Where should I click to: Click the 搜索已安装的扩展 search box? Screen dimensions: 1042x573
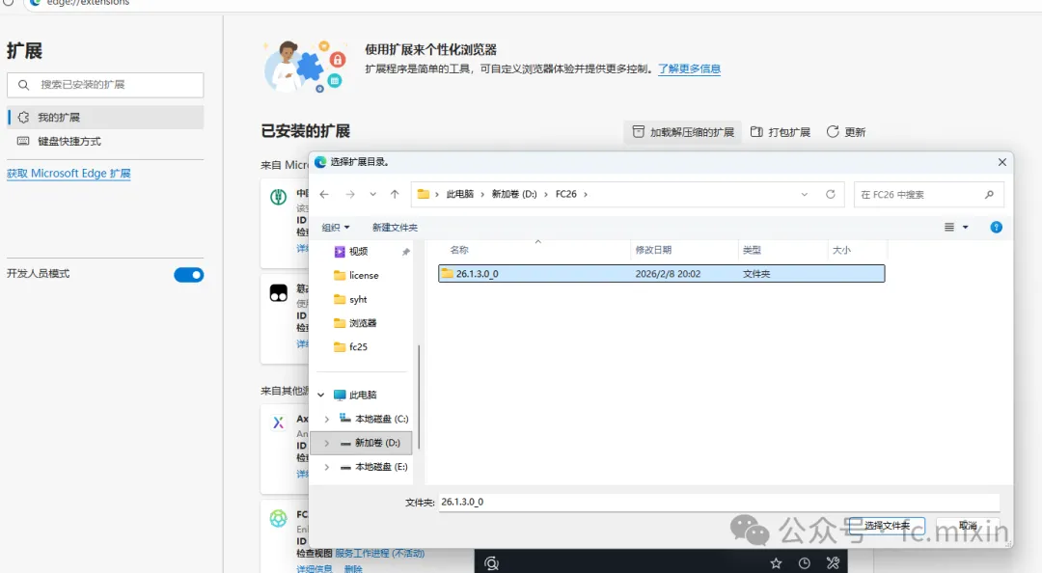[x=106, y=85]
